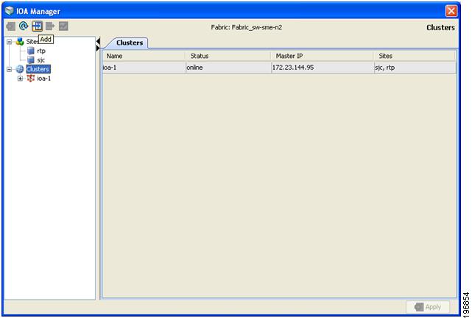The height and width of the screenshot is (318, 472).
Task: Click the 172.23.144.95 Master IP cell
Action: [x=323, y=68]
